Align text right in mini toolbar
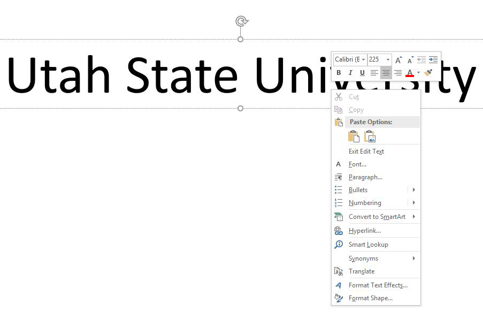Image resolution: width=483 pixels, height=327 pixels. point(398,73)
